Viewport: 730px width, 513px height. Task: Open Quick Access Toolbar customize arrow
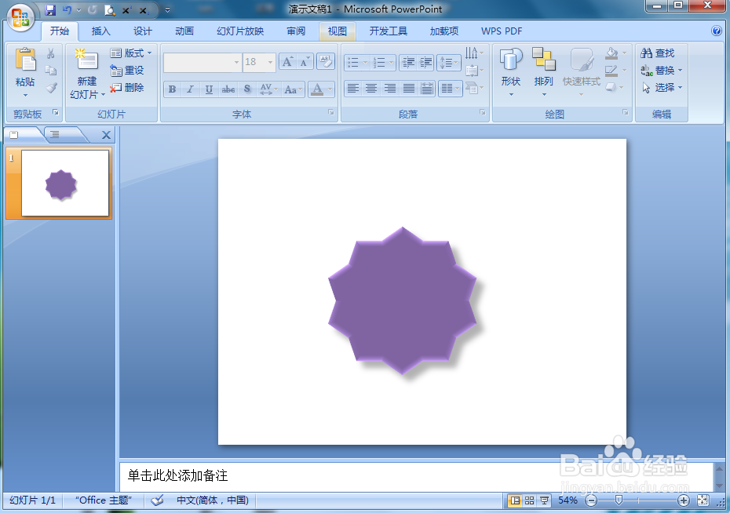(168, 9)
